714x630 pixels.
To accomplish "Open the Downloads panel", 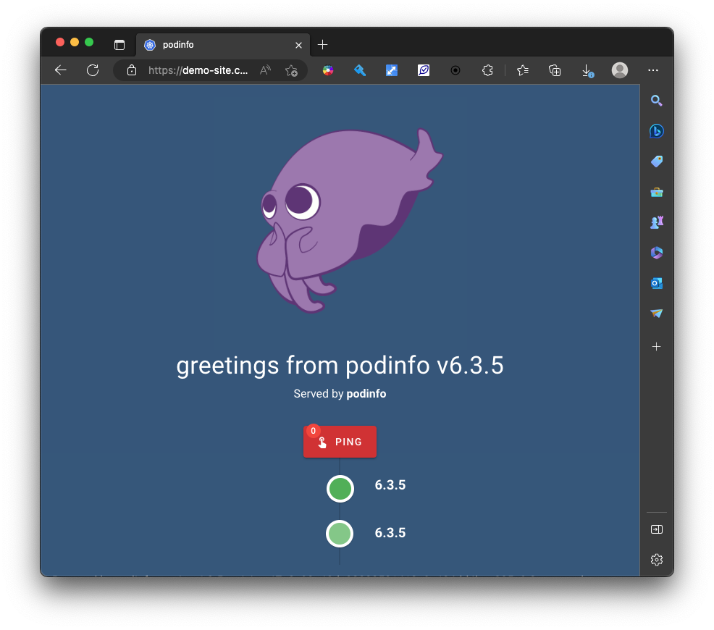I will pyautogui.click(x=587, y=70).
